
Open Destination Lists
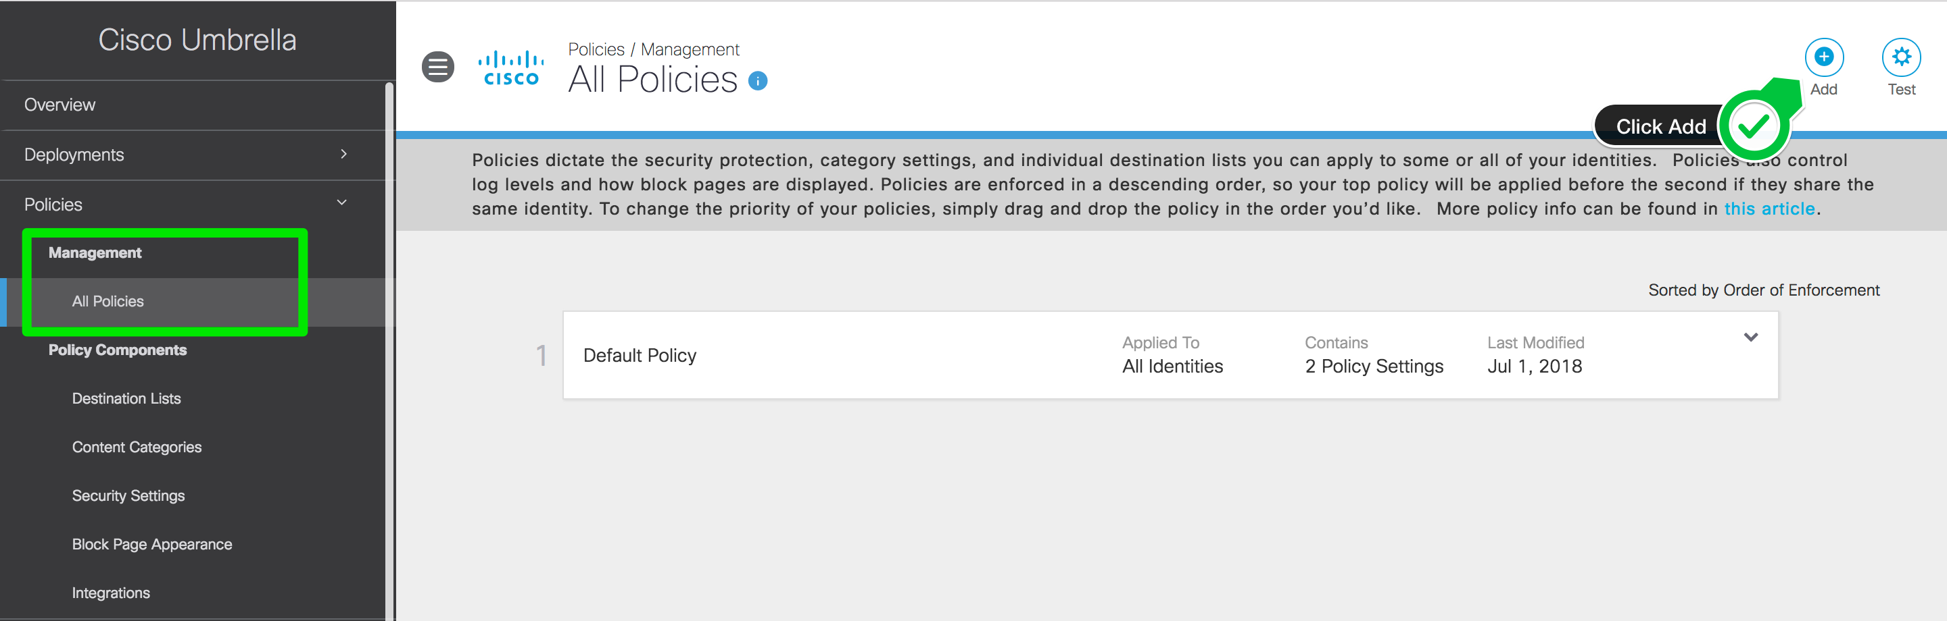[126, 398]
